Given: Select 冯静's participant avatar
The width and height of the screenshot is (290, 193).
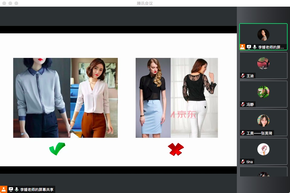Looking at the screenshot, I should [263, 92].
